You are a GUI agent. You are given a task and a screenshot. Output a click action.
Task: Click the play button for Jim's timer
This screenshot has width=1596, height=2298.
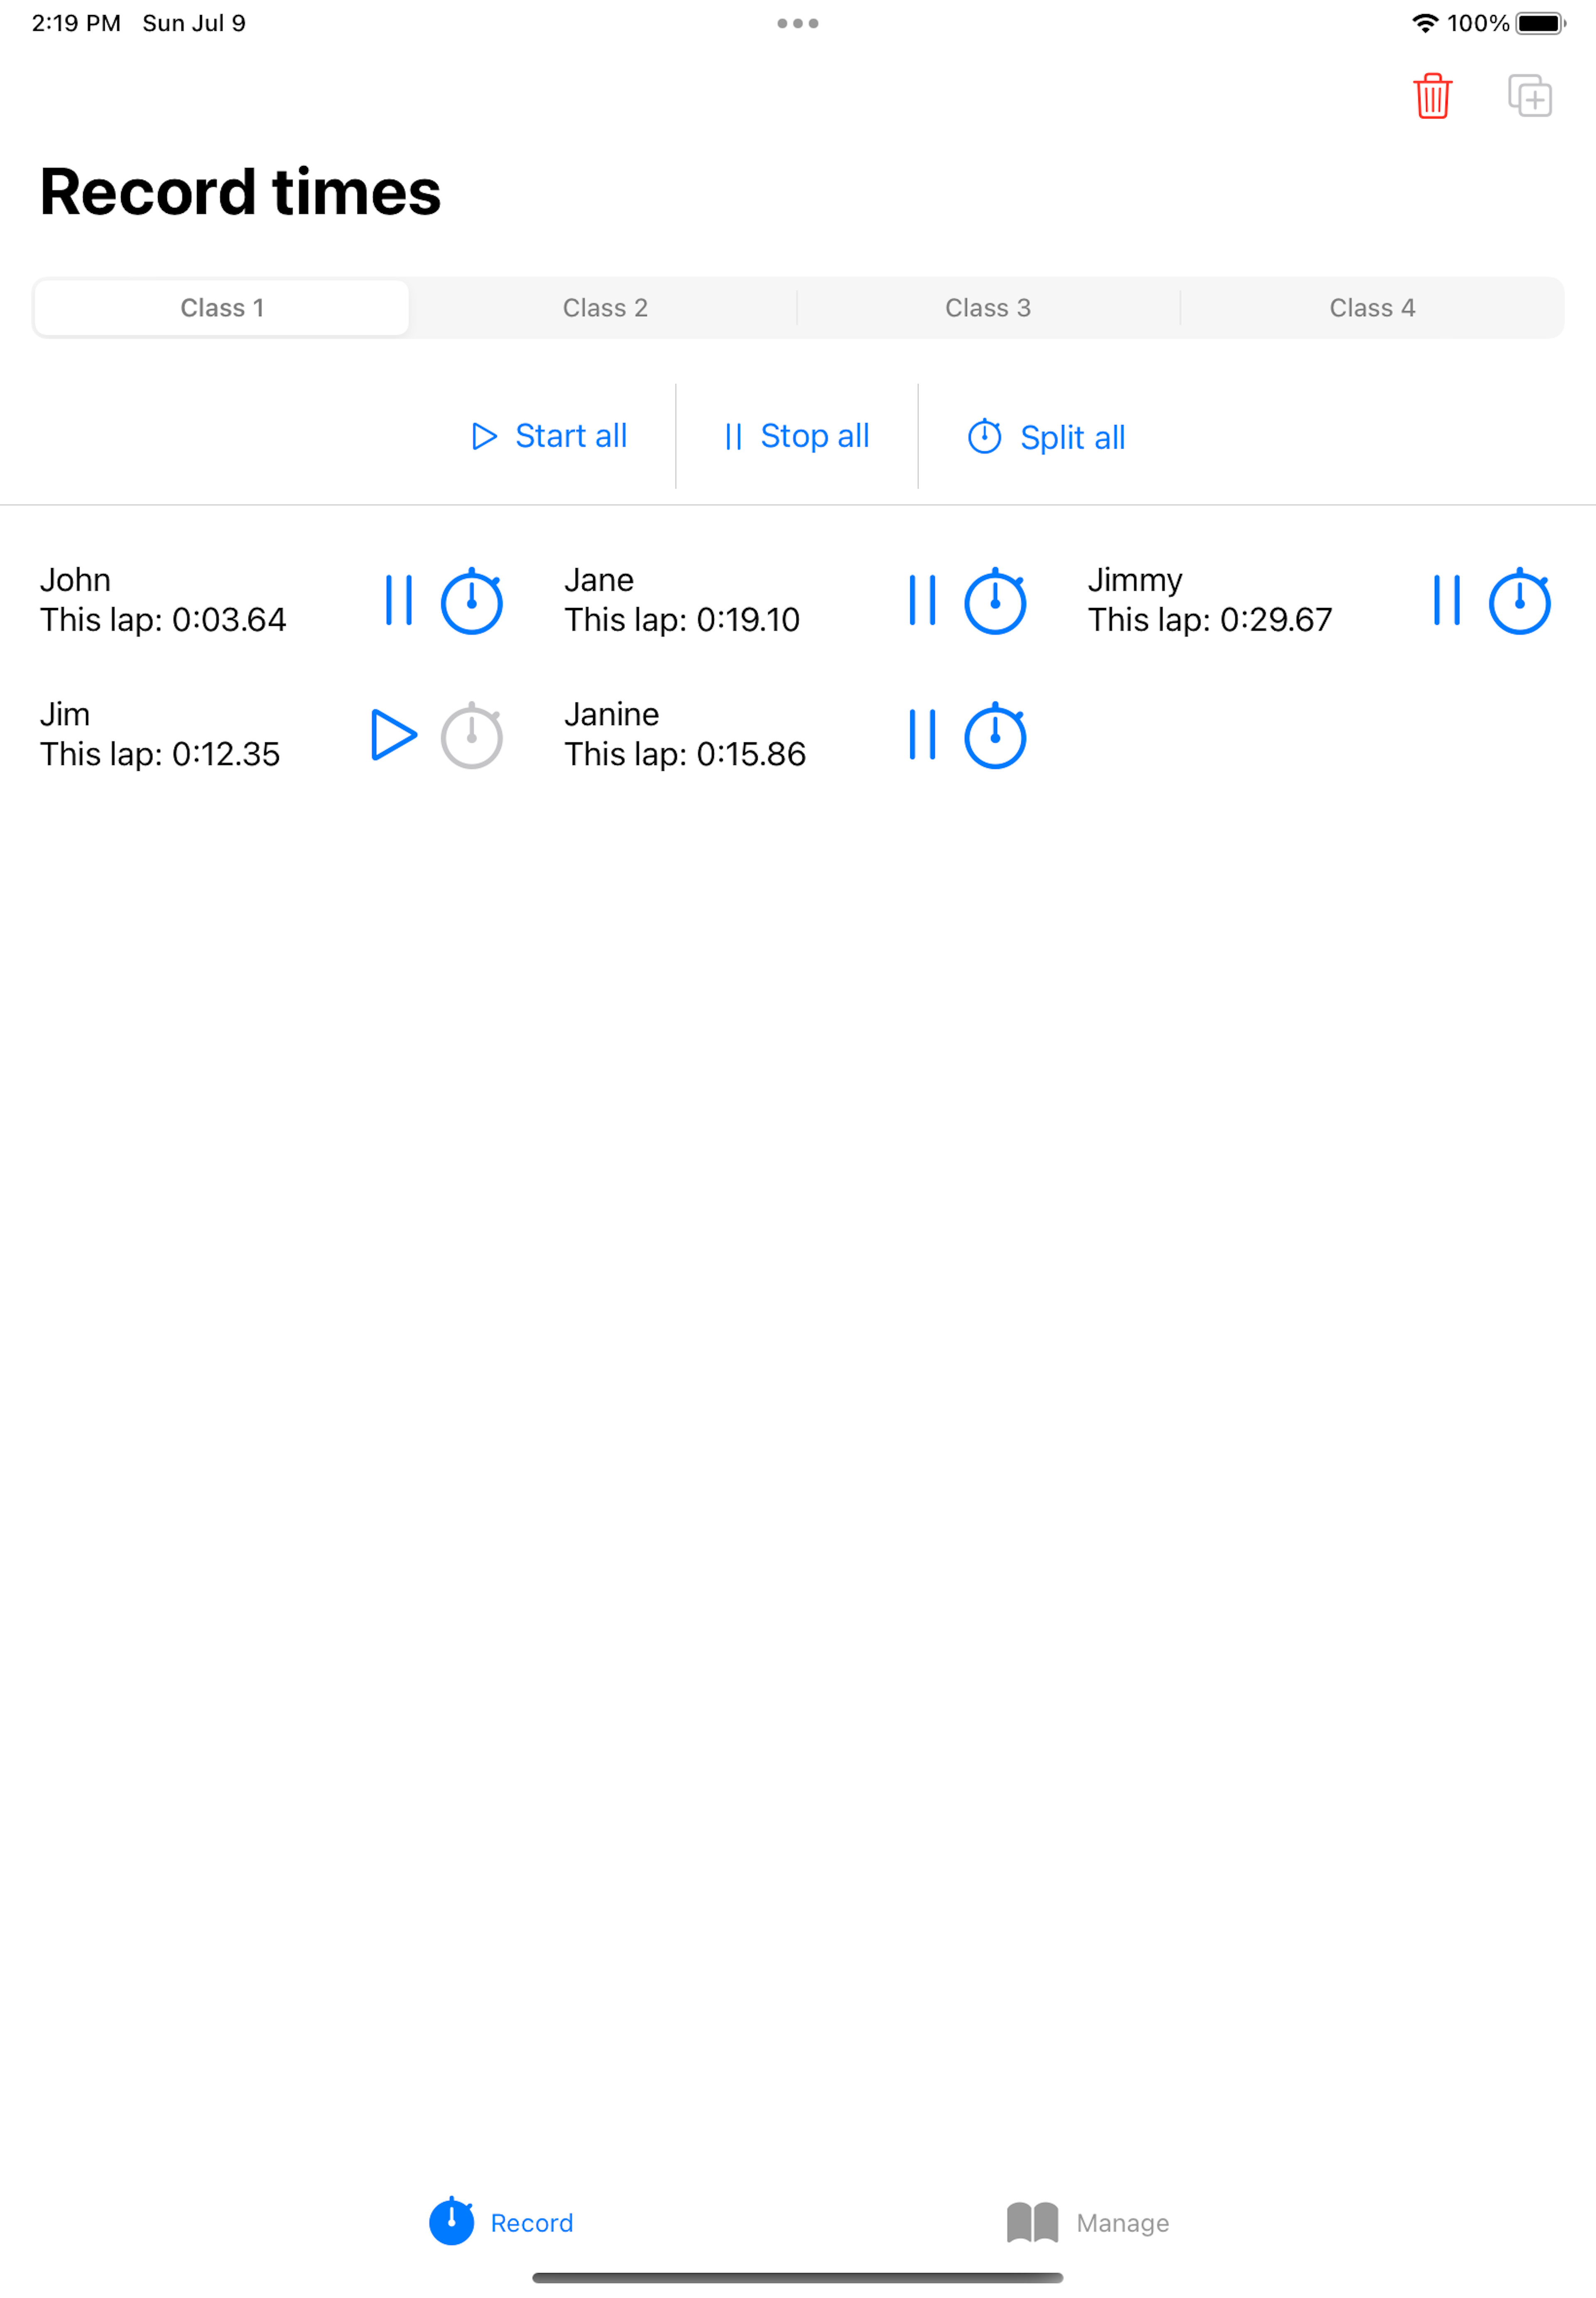[x=391, y=734]
